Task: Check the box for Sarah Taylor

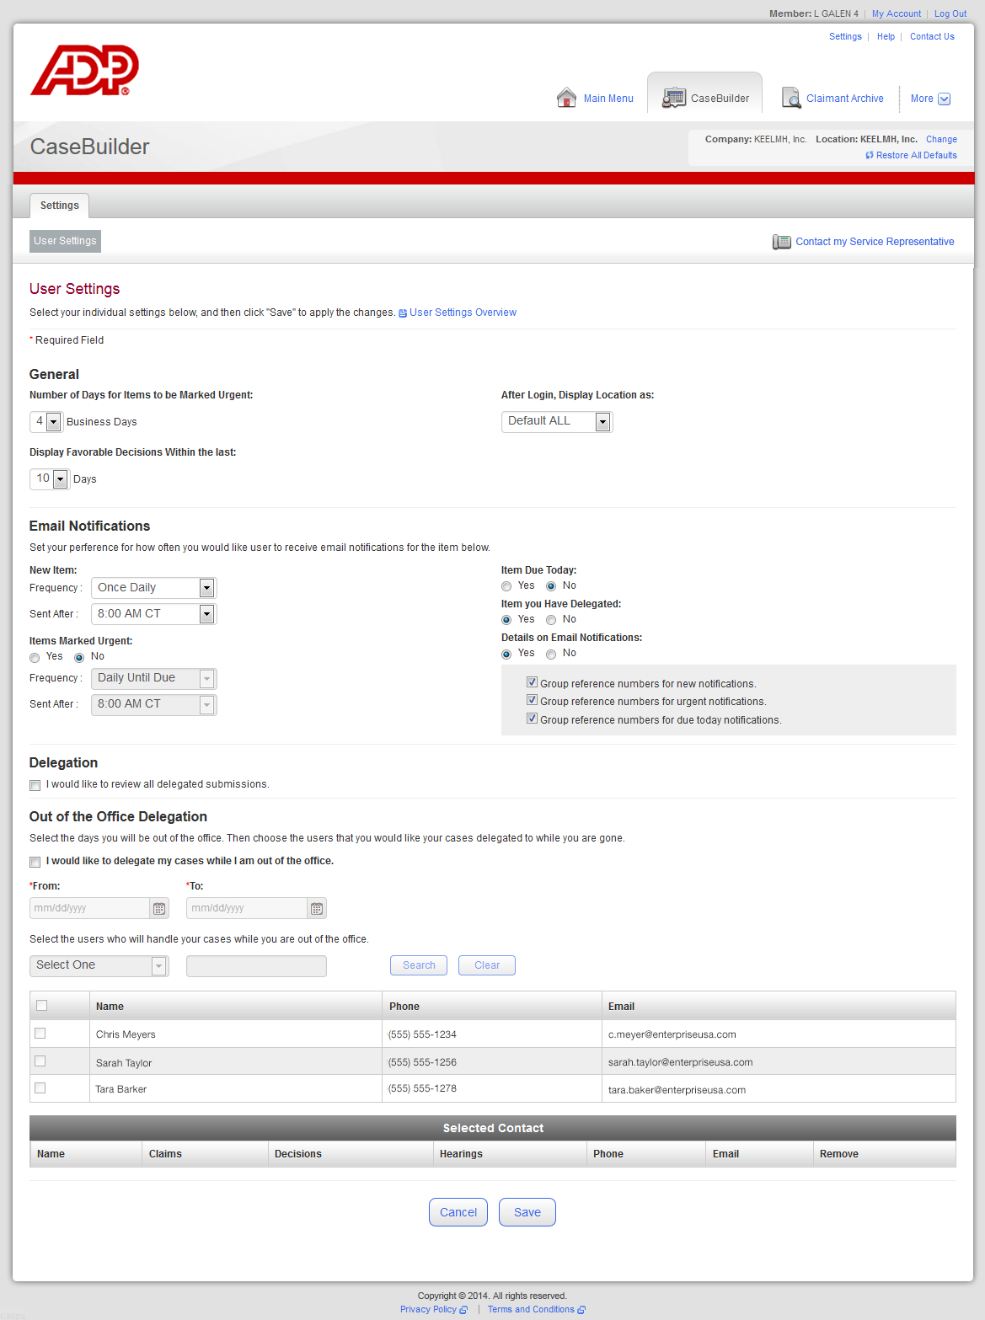Action: pyautogui.click(x=40, y=1061)
